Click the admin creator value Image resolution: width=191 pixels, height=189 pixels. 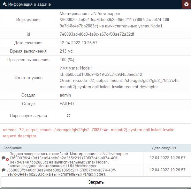coord(65,95)
